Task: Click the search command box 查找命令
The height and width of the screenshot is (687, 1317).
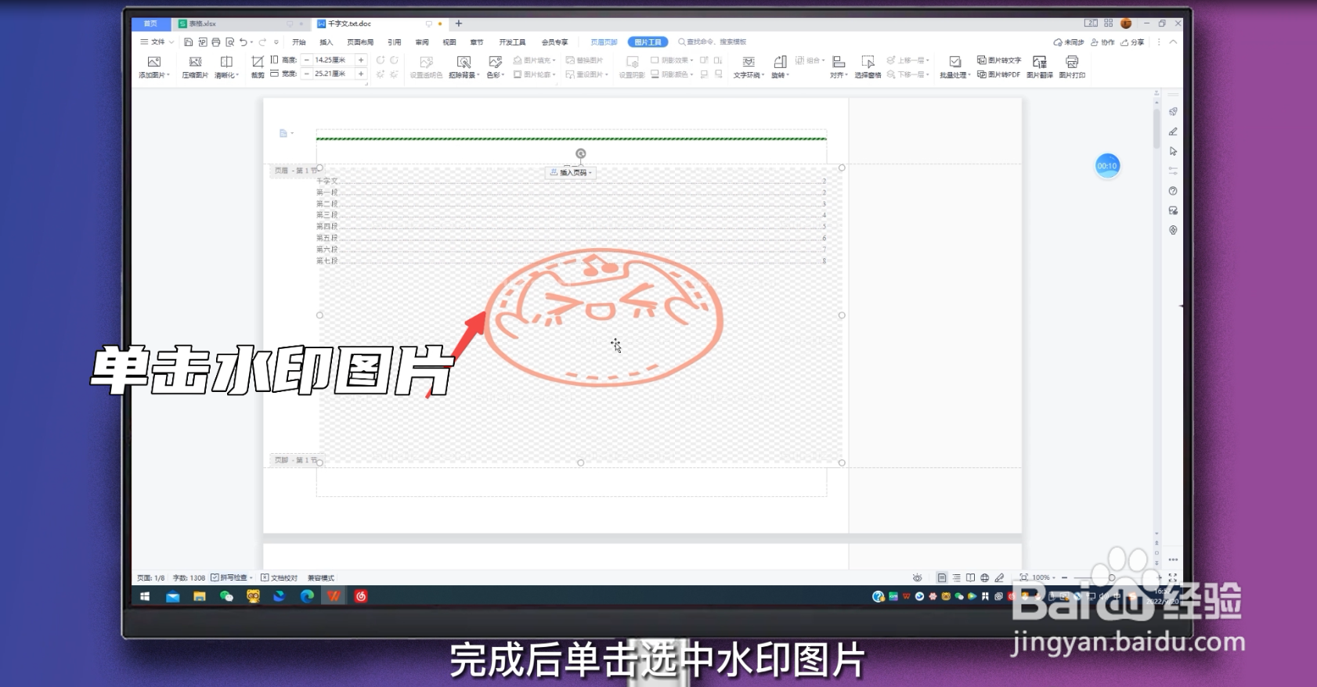Action: (x=712, y=42)
